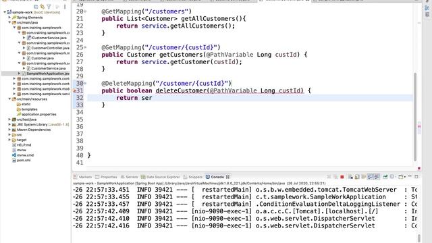Open Package Explorer view menu (three dots)

(65, 6)
